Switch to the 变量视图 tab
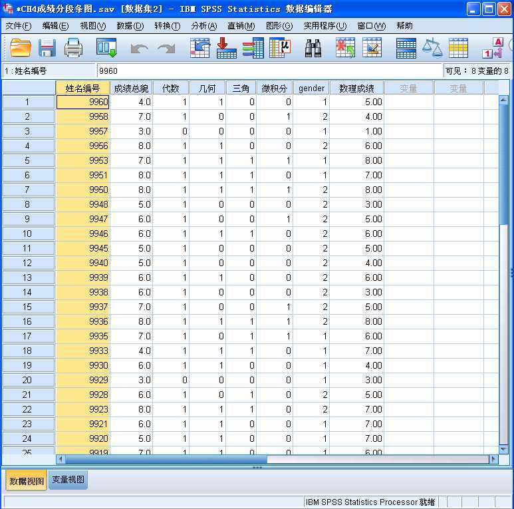The width and height of the screenshot is (514, 509). point(68,480)
